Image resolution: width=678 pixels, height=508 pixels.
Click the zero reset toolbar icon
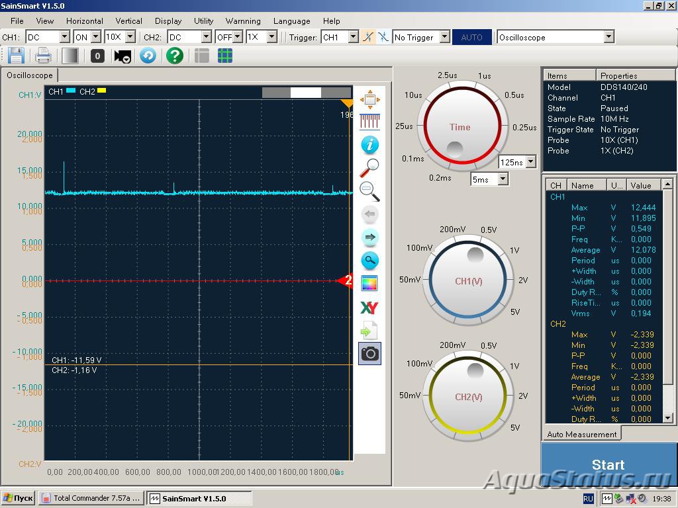tap(97, 56)
